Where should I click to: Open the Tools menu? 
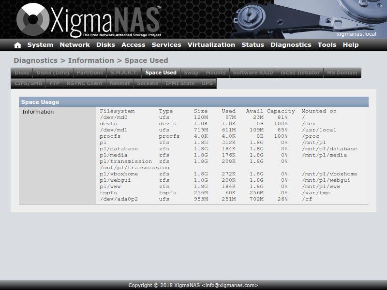click(x=327, y=45)
